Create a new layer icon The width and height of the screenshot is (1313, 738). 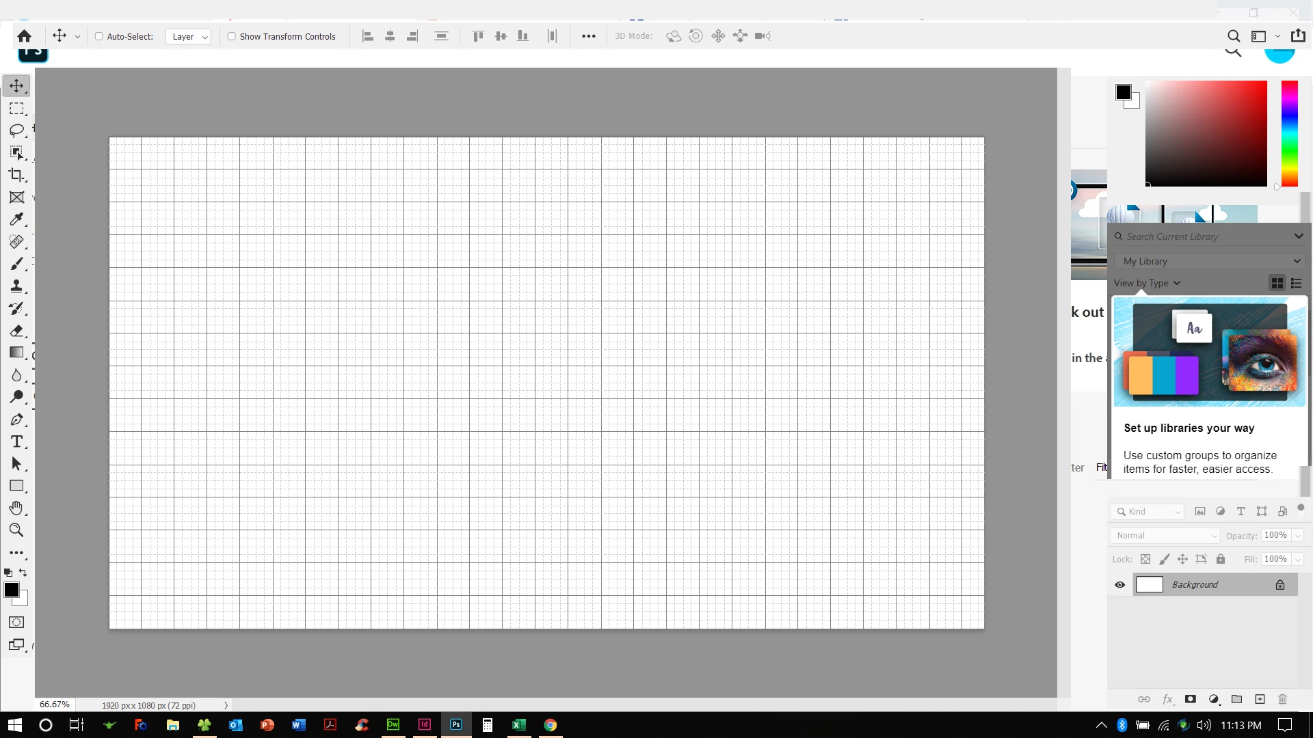pos(1260,699)
